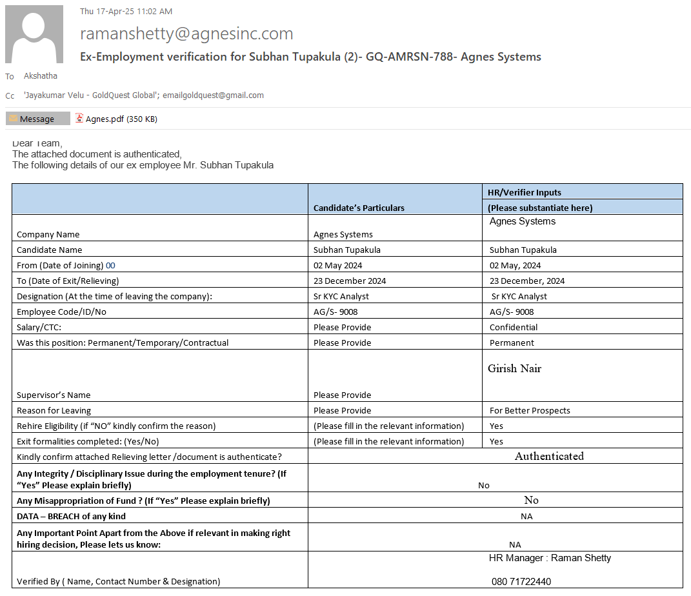Click the email subject line
Image resolution: width=691 pixels, height=596 pixels.
310,57
